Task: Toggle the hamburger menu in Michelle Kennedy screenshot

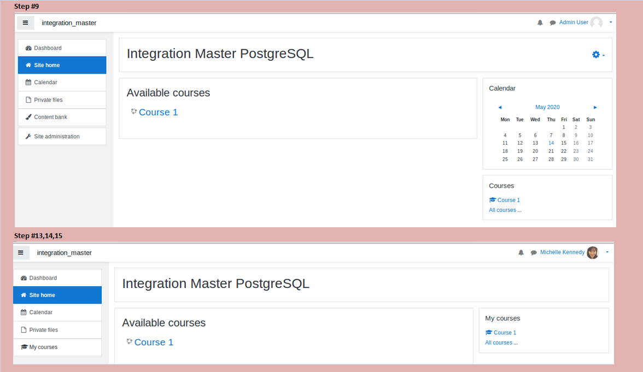Action: pos(21,253)
